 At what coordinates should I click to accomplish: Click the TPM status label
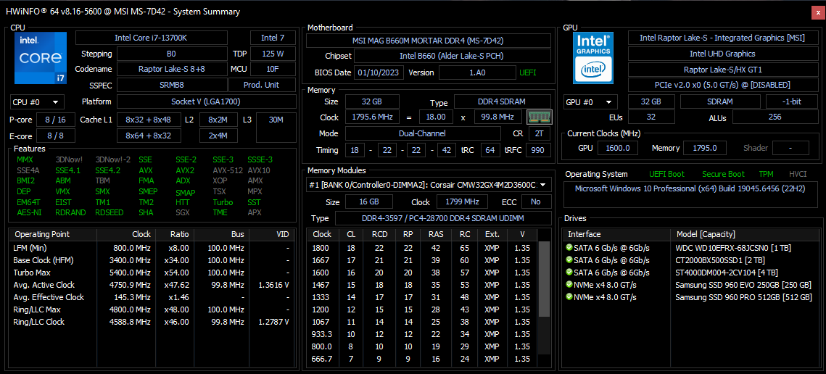click(x=766, y=174)
